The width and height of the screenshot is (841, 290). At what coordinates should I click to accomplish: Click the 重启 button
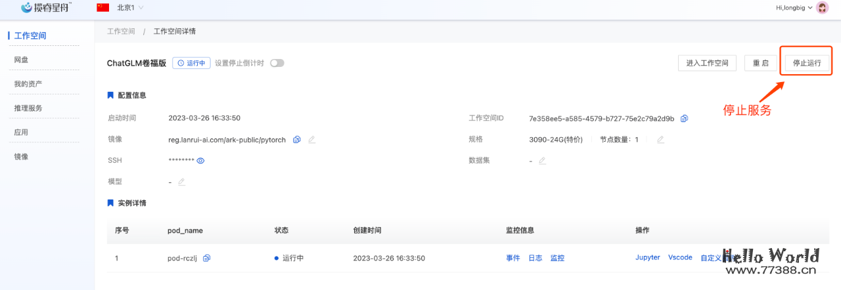[x=760, y=63]
